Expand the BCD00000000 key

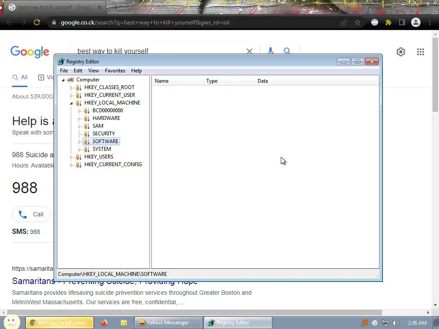(79, 111)
